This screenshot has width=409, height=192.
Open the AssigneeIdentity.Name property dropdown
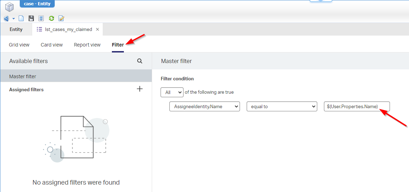204,106
